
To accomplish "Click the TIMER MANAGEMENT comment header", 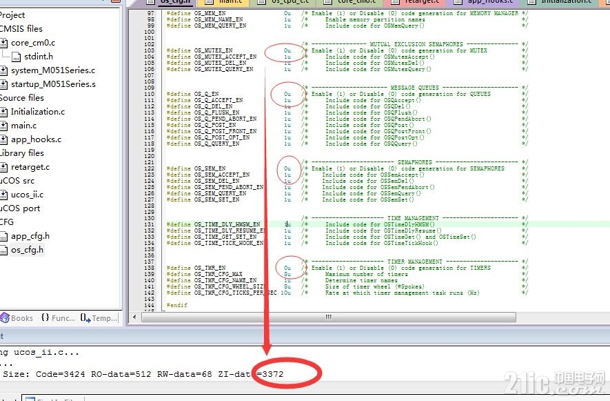I will click(415, 262).
